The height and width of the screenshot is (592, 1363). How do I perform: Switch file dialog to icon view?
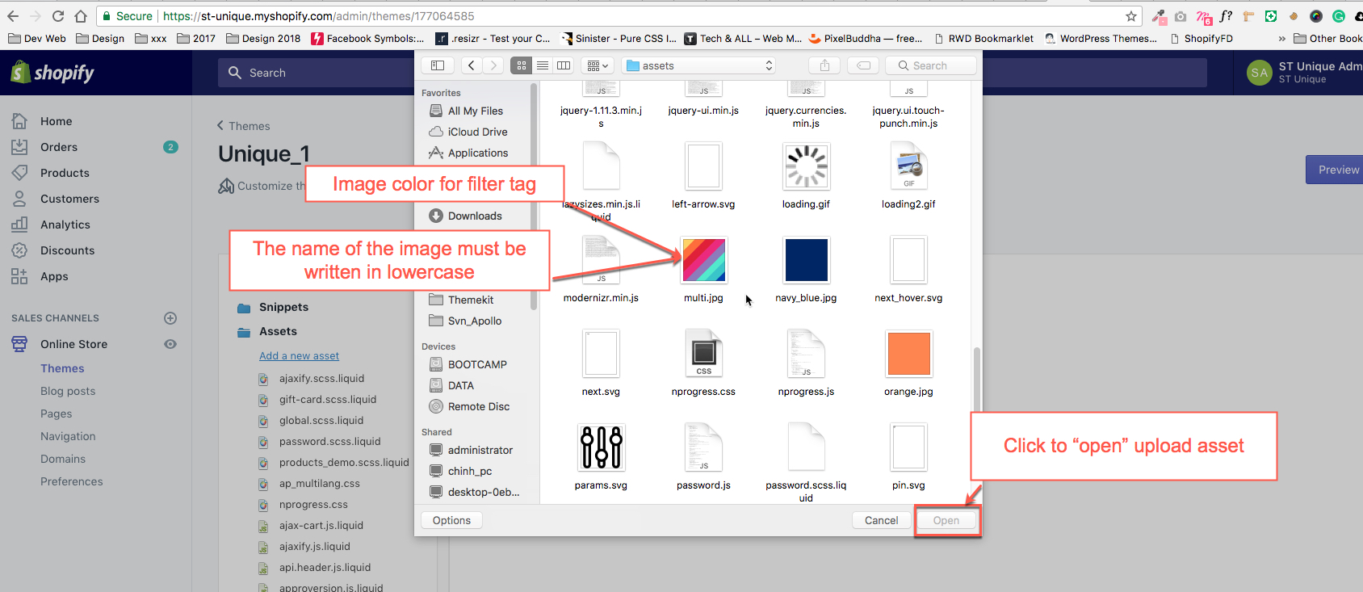pyautogui.click(x=522, y=65)
